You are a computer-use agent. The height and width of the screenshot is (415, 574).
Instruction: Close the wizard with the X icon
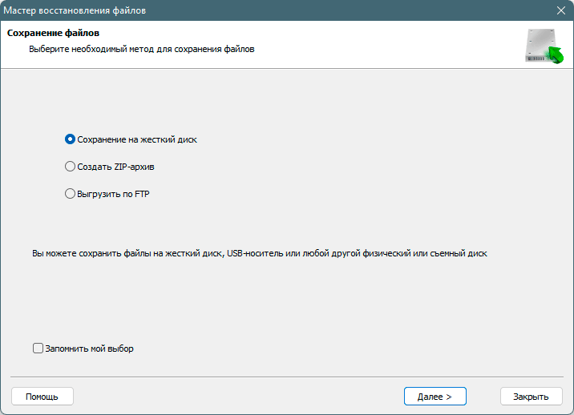point(561,10)
